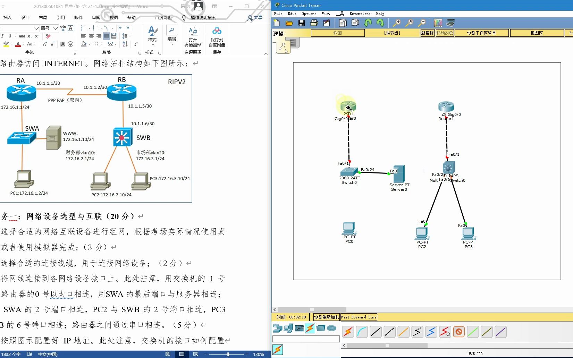Click the Zoom In magnifier in Packet Tracer
The height and width of the screenshot is (358, 573).
pyautogui.click(x=397, y=23)
